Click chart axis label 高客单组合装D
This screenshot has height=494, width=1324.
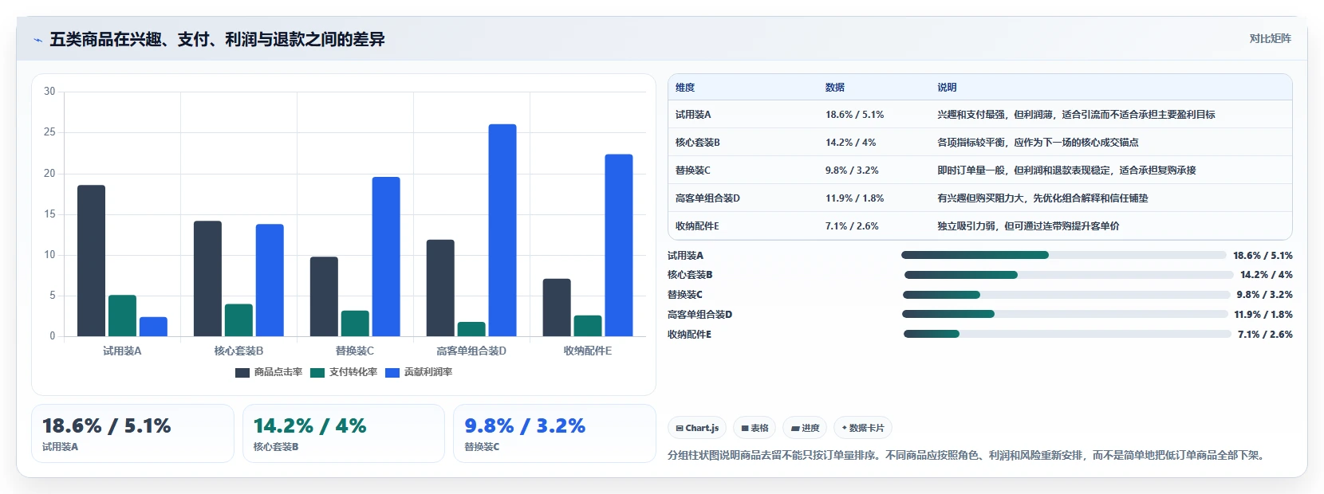point(471,351)
